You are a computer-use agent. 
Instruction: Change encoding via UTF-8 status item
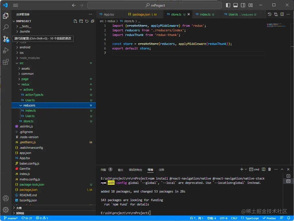click(x=223, y=218)
